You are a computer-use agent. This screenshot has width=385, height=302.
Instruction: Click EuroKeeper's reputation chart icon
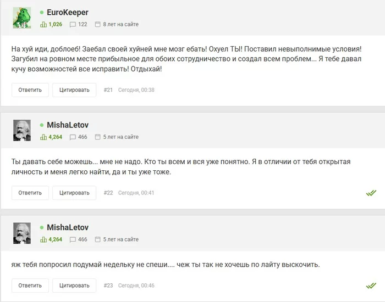[43, 24]
